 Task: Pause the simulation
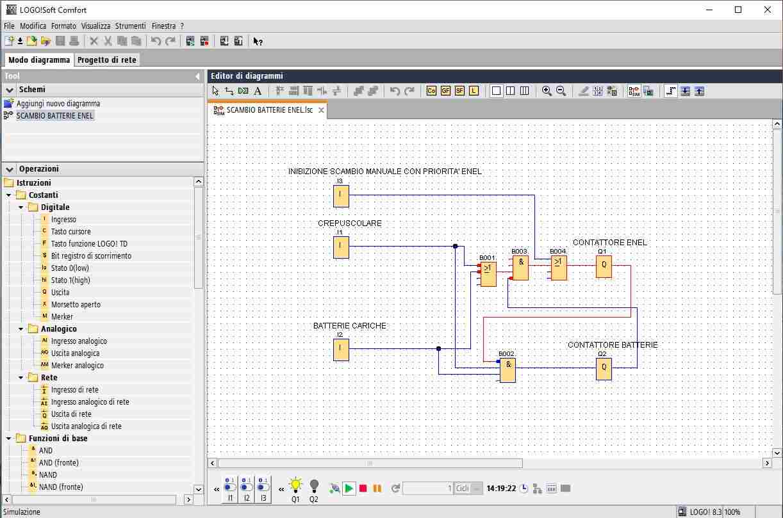coord(377,489)
